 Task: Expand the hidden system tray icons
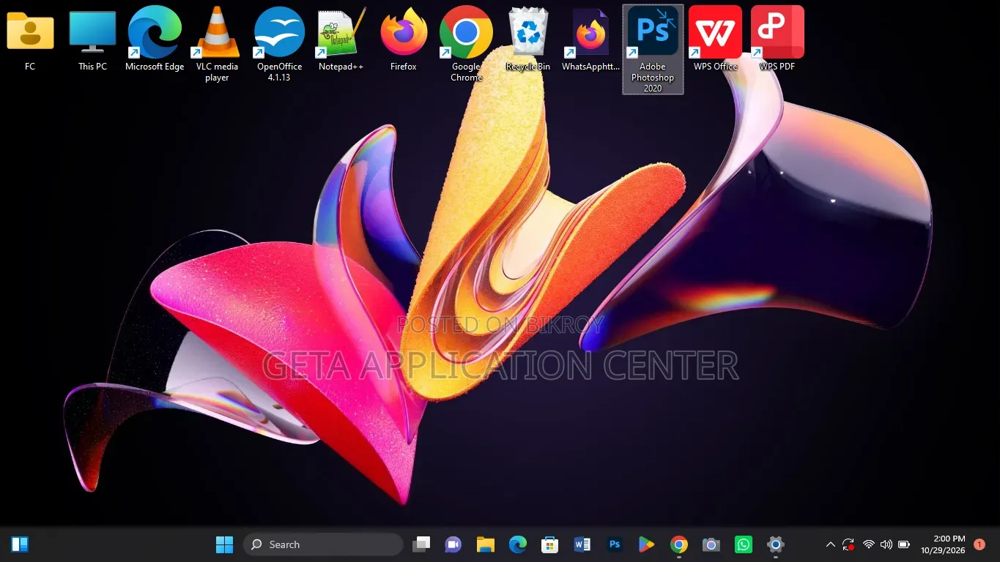(x=831, y=544)
